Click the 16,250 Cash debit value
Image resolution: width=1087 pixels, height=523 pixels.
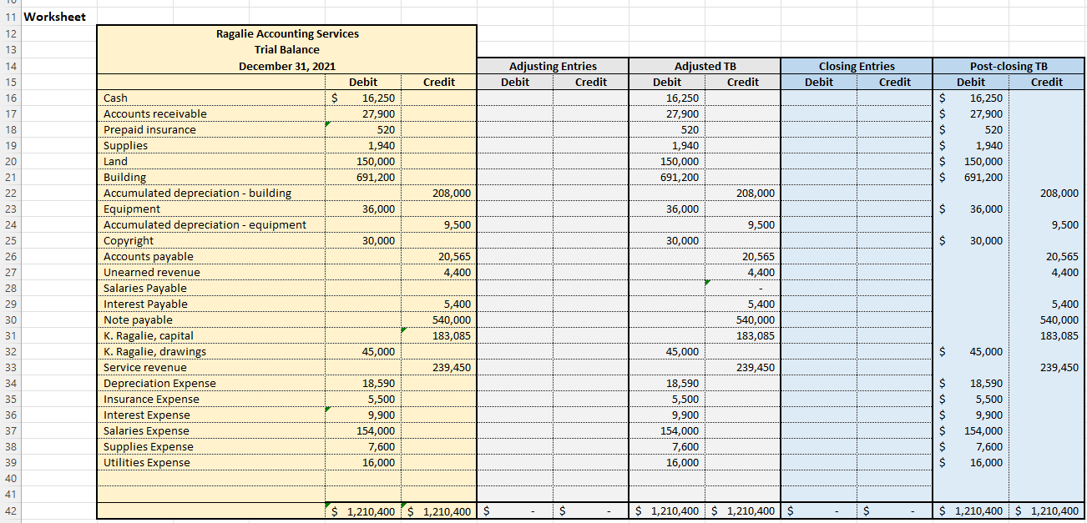pyautogui.click(x=367, y=98)
